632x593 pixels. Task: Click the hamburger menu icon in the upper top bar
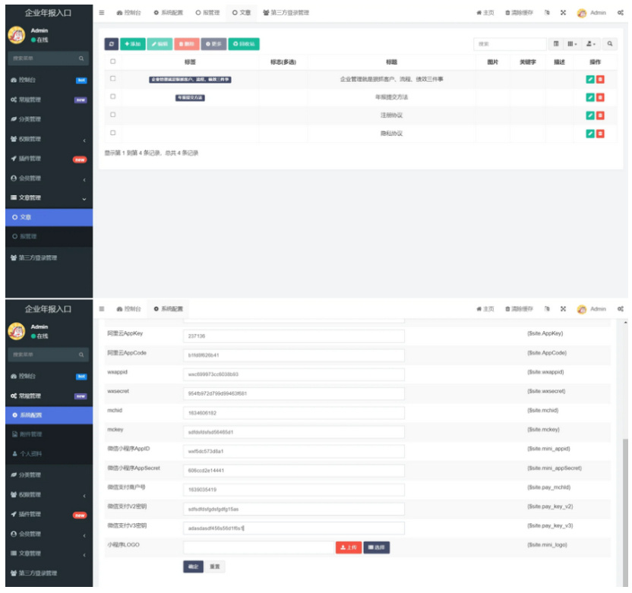(x=102, y=12)
